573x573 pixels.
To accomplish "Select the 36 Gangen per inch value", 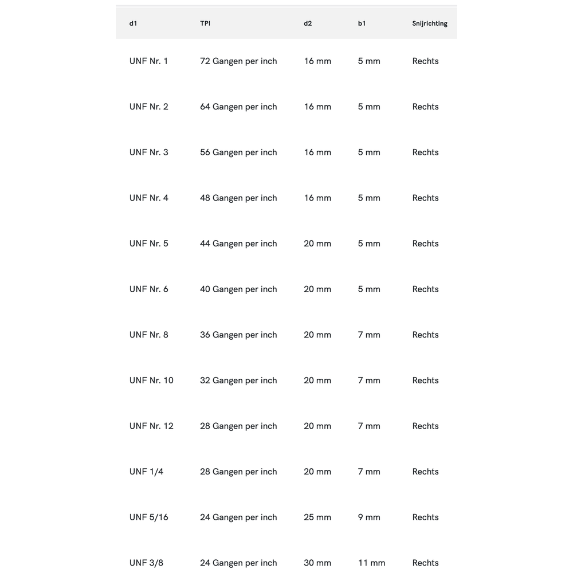I will pos(238,335).
